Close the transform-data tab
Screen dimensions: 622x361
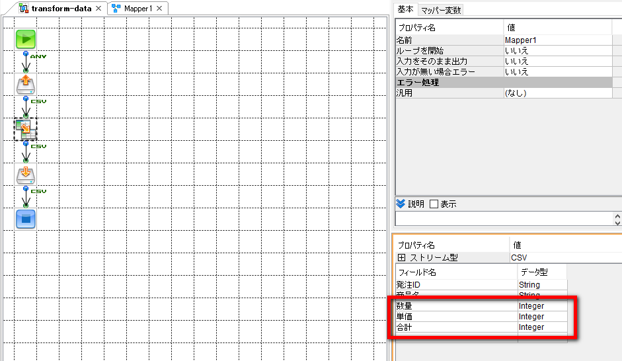point(98,9)
